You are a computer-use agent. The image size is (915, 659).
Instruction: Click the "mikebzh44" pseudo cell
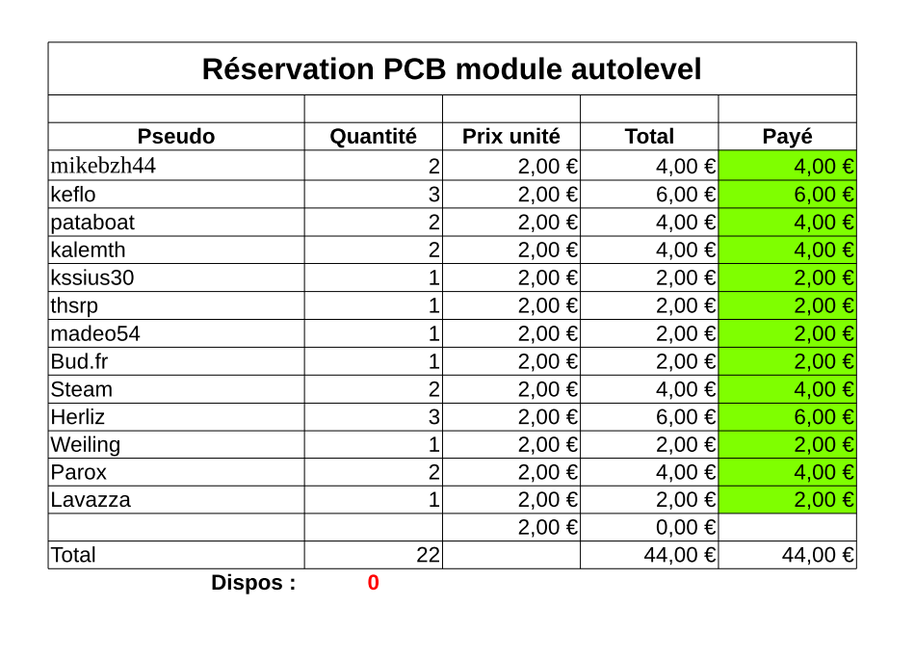coord(176,166)
